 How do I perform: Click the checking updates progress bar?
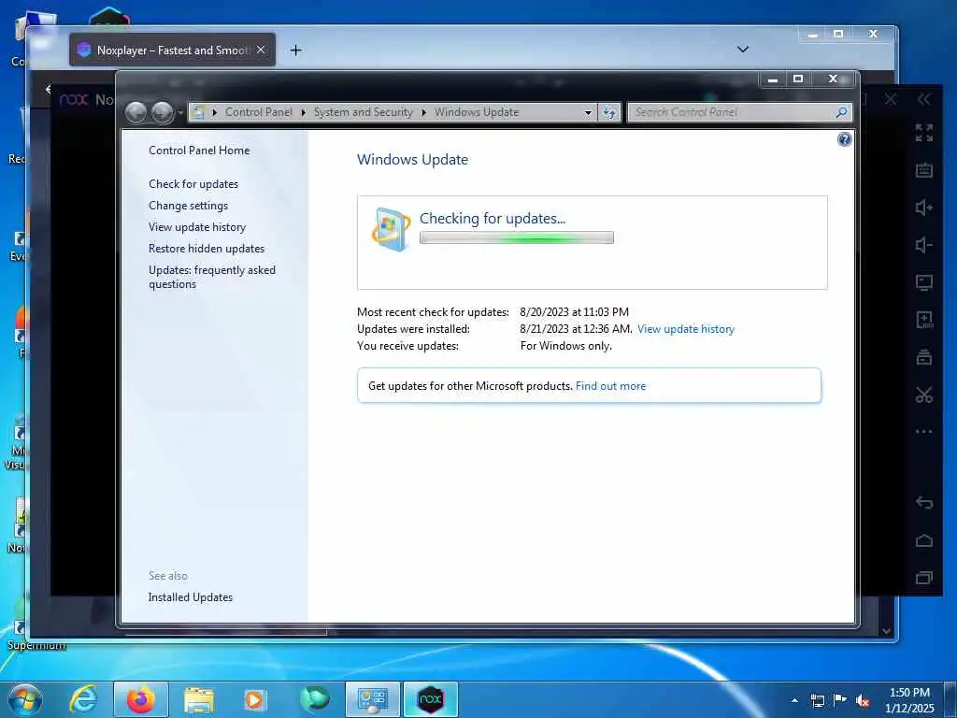pos(516,238)
